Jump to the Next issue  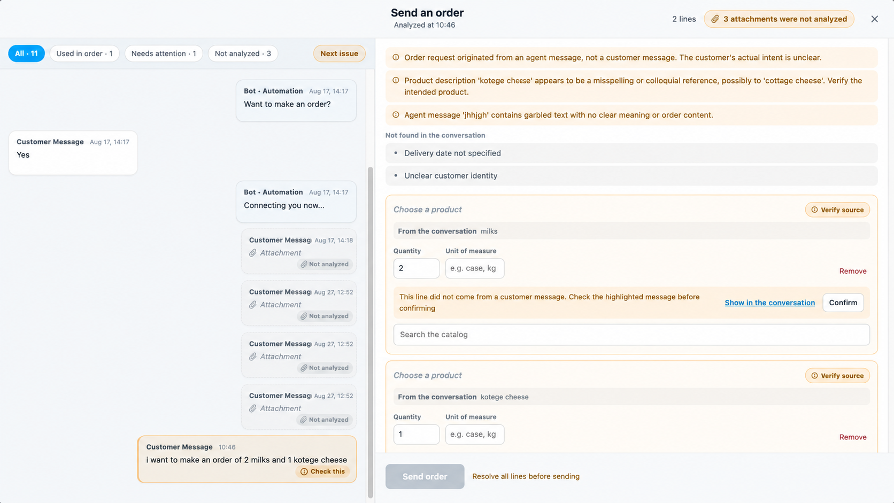tap(339, 53)
